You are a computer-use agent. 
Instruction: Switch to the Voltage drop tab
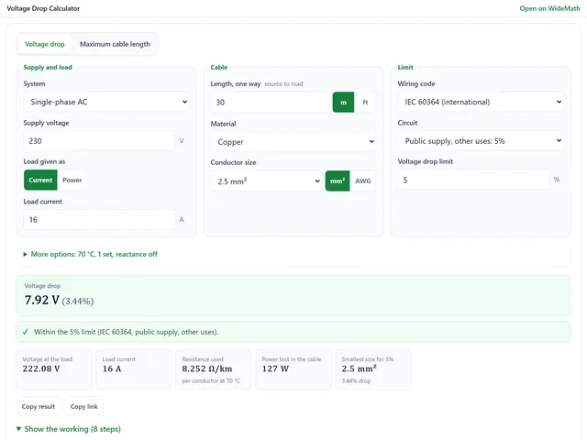click(45, 44)
